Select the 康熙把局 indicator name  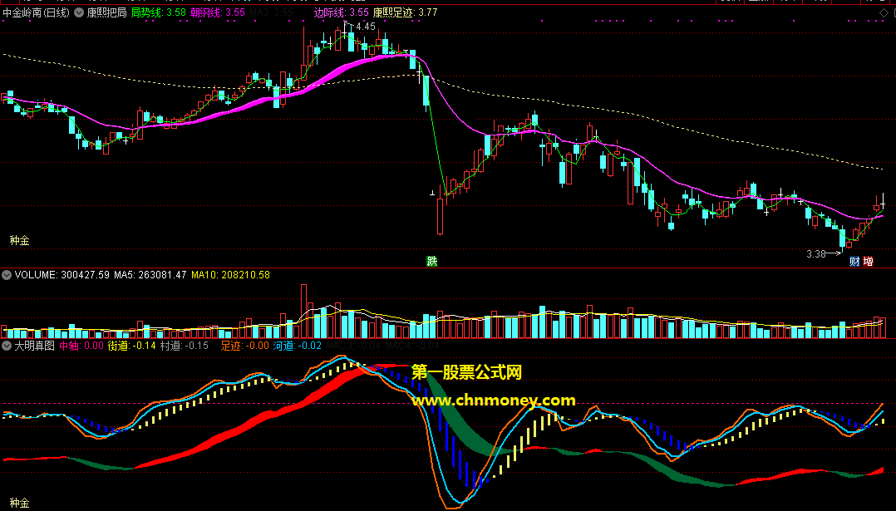(x=106, y=12)
